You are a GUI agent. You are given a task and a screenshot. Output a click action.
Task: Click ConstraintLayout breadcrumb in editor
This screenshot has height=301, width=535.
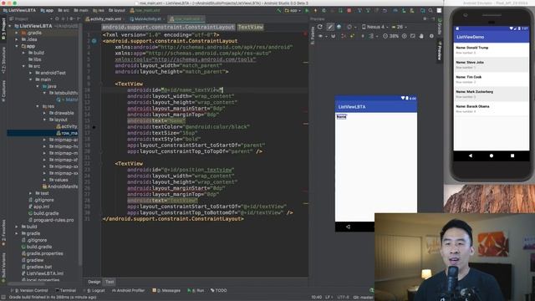[x=168, y=27]
